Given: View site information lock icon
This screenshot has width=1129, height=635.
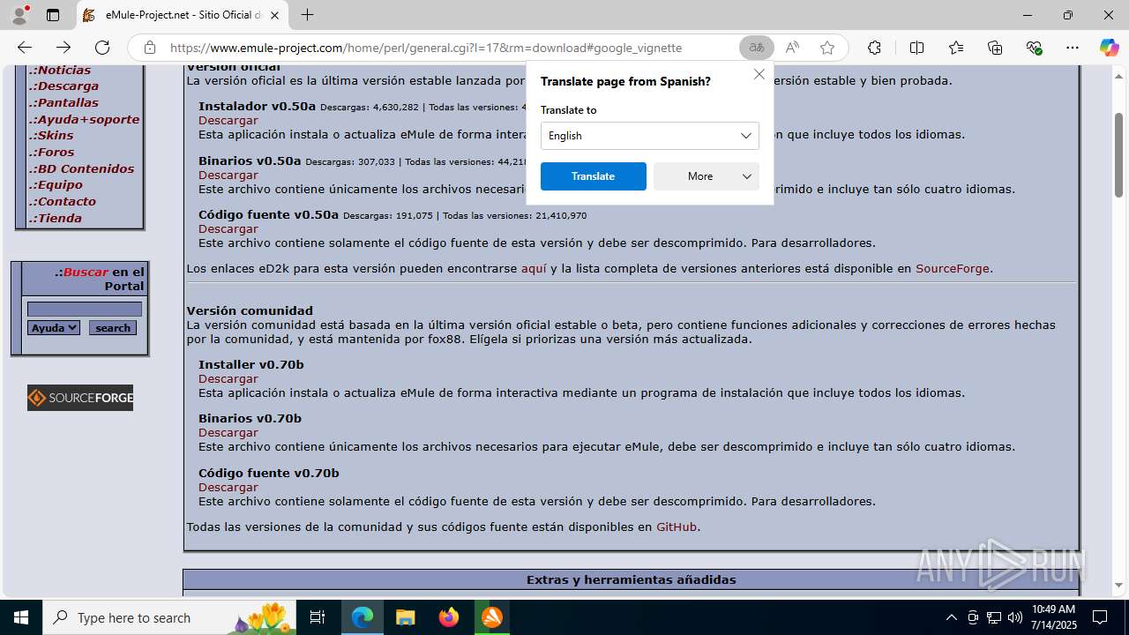Looking at the screenshot, I should click(x=150, y=48).
